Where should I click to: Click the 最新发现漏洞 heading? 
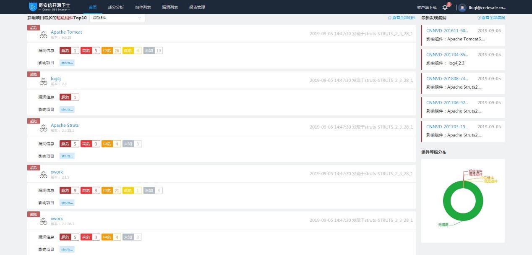click(434, 18)
